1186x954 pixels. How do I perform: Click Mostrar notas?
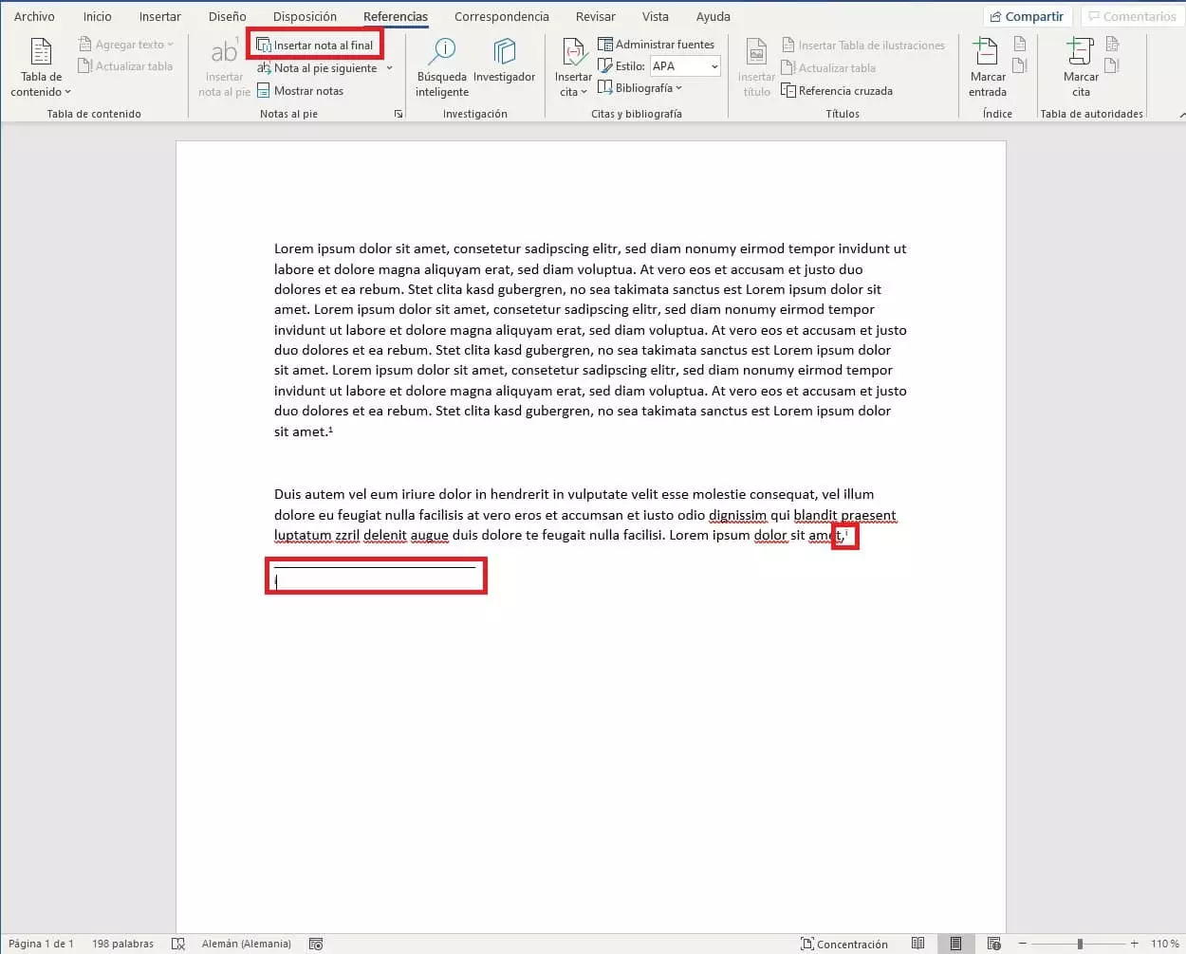[300, 91]
